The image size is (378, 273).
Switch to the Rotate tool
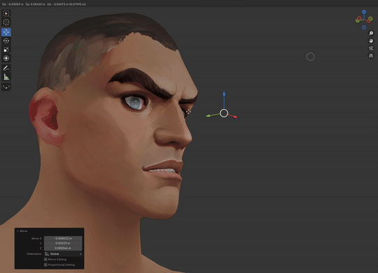pyautogui.click(x=6, y=41)
